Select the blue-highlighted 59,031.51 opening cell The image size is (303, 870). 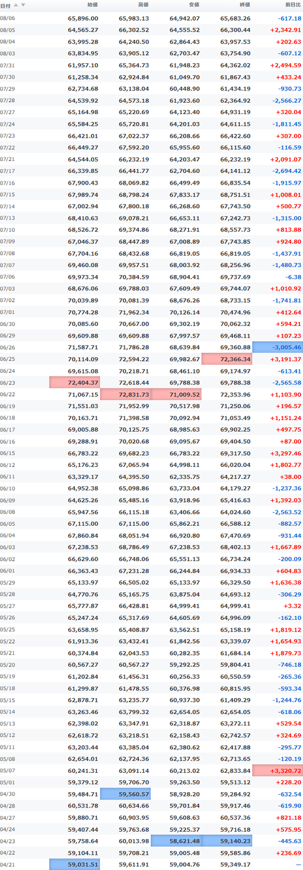[75, 864]
